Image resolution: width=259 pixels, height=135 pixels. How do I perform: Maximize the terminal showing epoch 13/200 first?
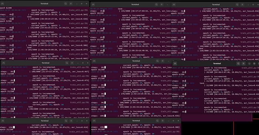tap(83, 63)
